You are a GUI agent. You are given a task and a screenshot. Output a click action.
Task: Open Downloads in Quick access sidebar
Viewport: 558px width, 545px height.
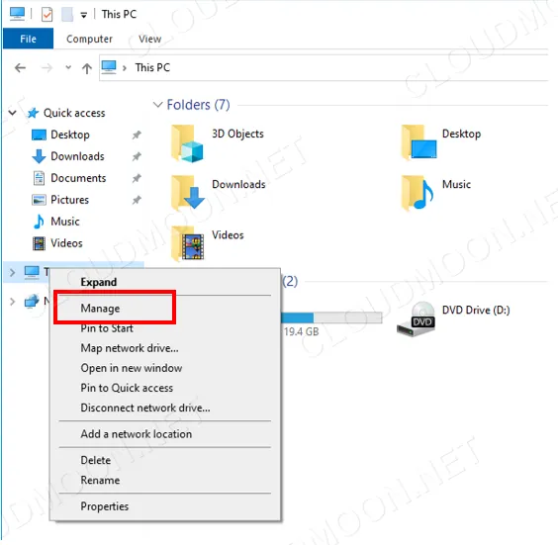click(x=77, y=156)
